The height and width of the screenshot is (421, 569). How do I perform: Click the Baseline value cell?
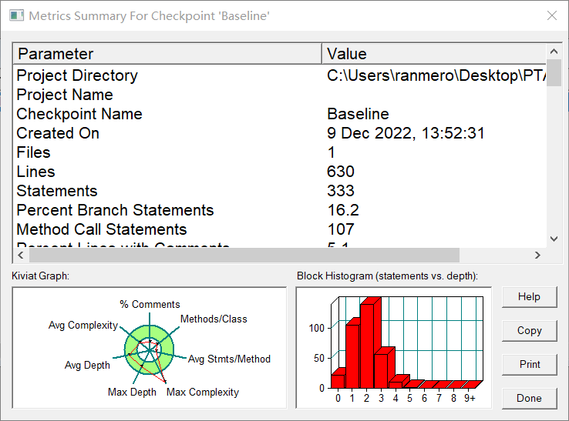[x=358, y=114]
